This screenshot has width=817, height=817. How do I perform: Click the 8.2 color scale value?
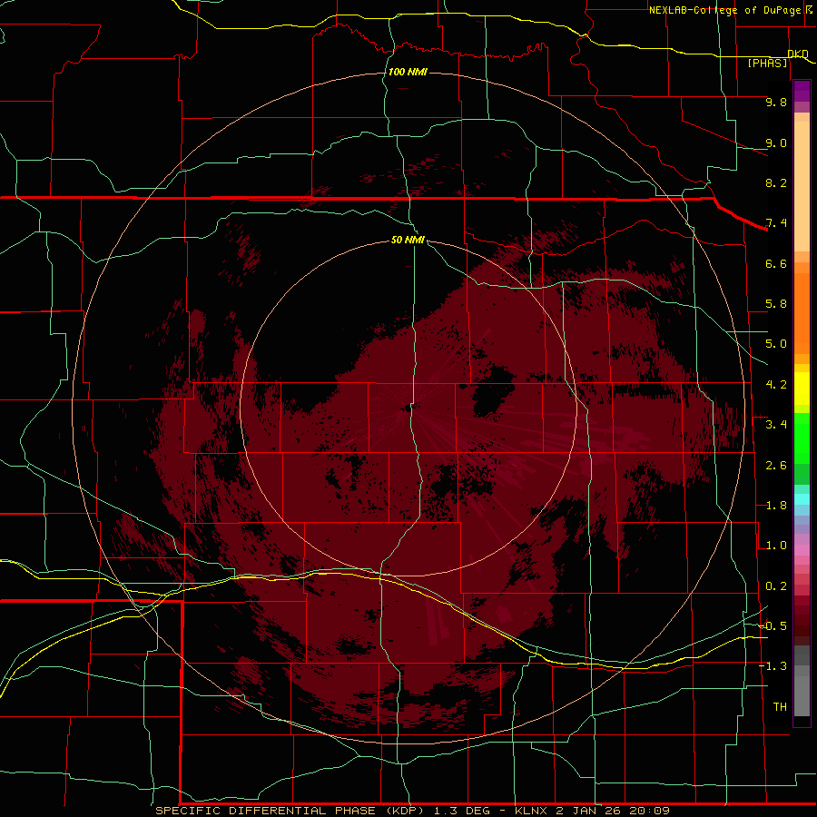pyautogui.click(x=776, y=182)
